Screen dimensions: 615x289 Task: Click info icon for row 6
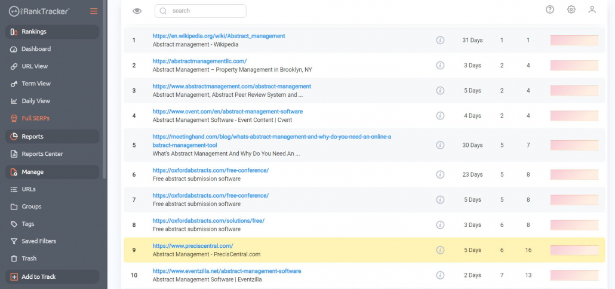440,174
